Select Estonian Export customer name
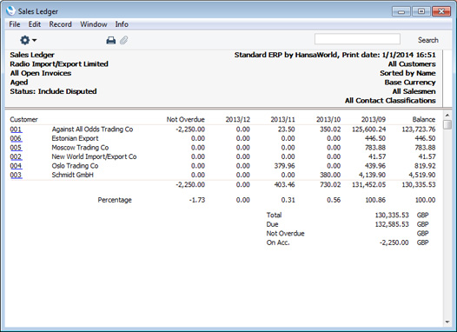Viewport: 457px width, 332px height. [x=75, y=138]
